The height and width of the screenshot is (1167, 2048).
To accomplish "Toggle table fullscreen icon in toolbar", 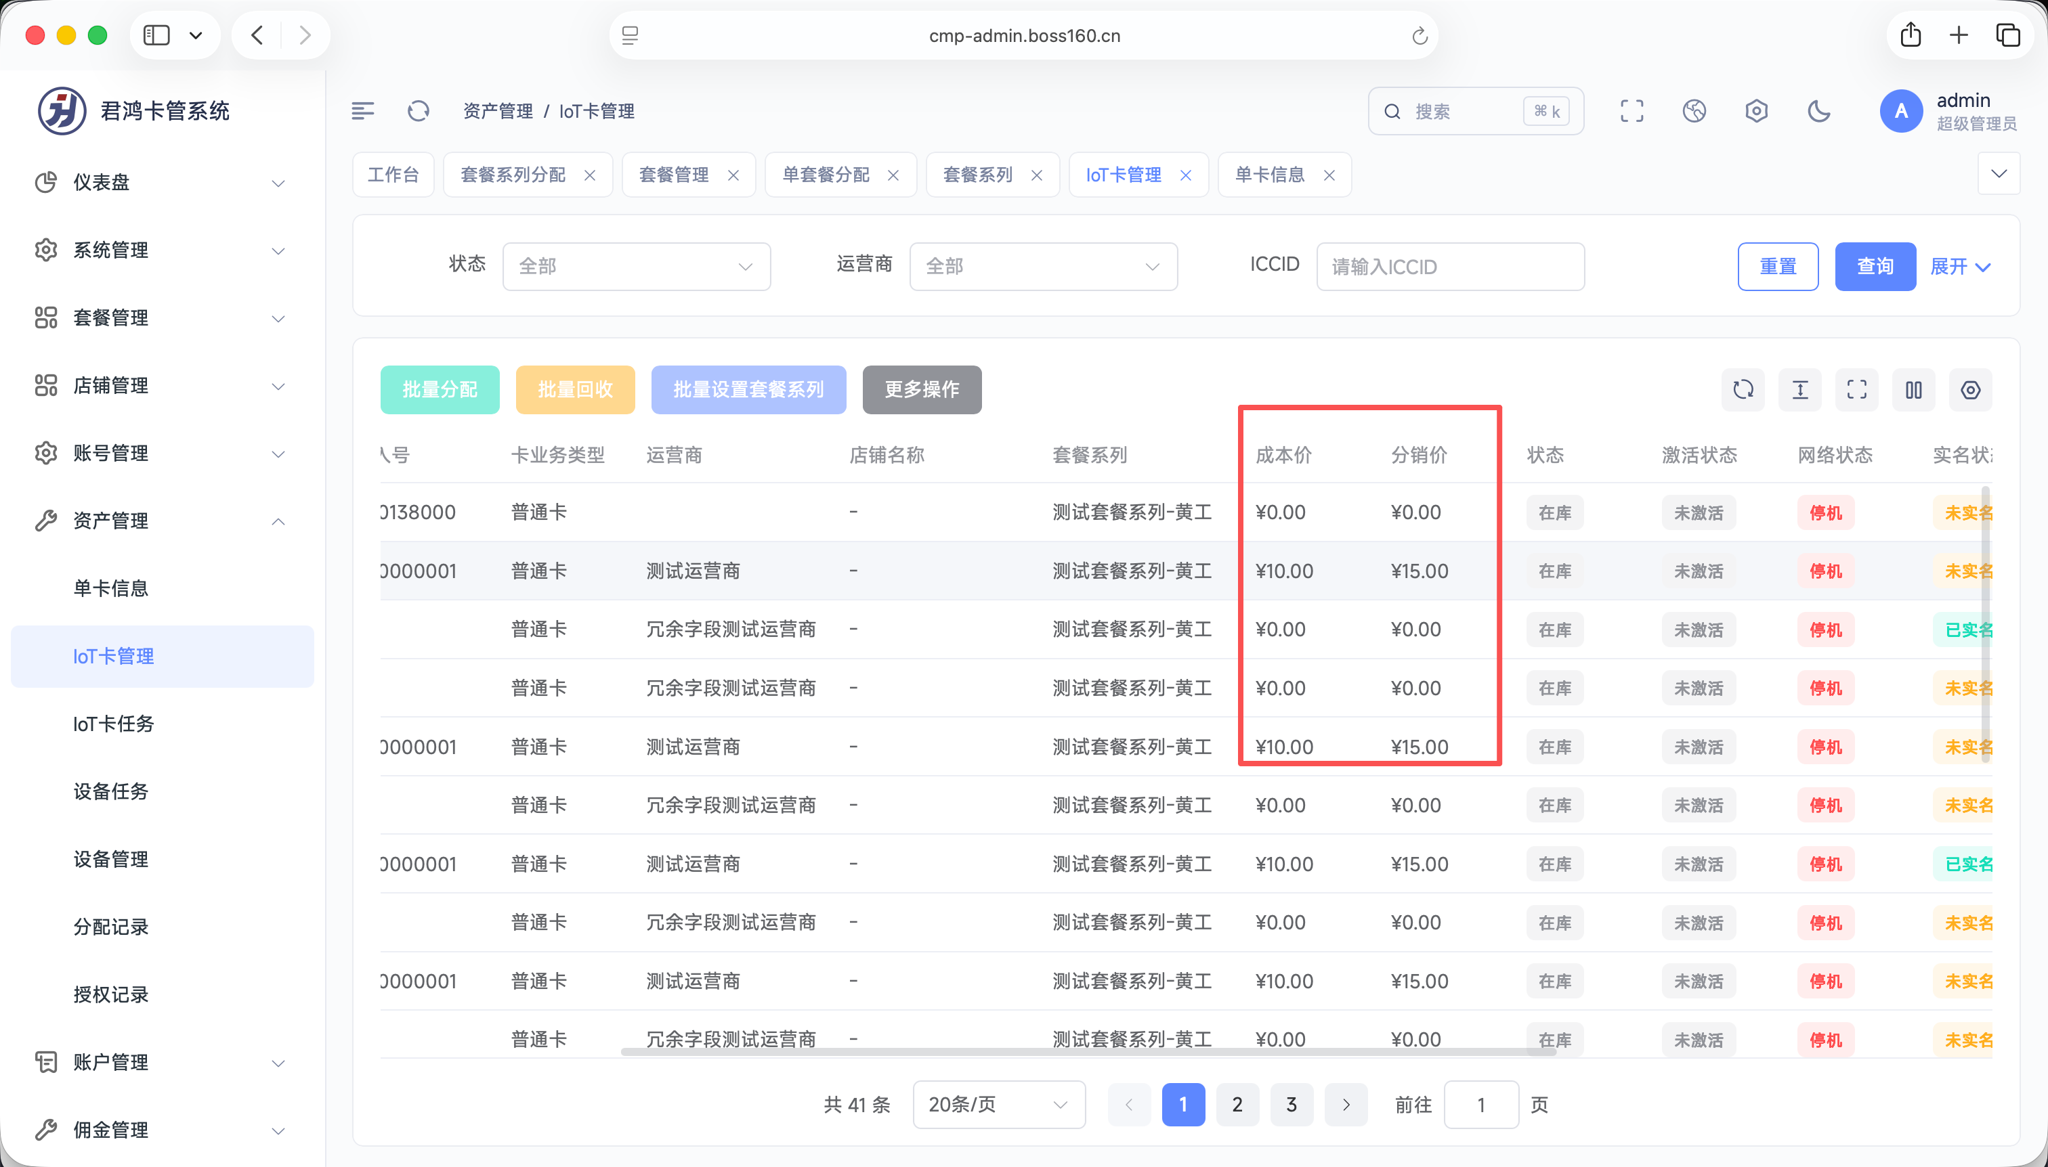I will pos(1856,391).
